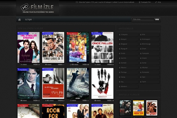Open the poster with 2.769 views
The image size is (177, 118).
coord(78,47)
